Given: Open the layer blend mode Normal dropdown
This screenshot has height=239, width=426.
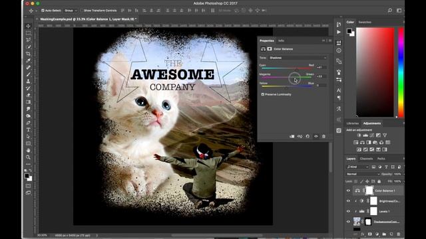Looking at the screenshot, I should coord(363,174).
